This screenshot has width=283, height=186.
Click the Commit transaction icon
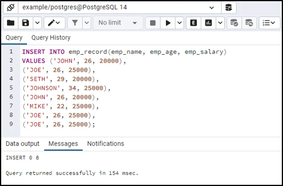(234, 23)
